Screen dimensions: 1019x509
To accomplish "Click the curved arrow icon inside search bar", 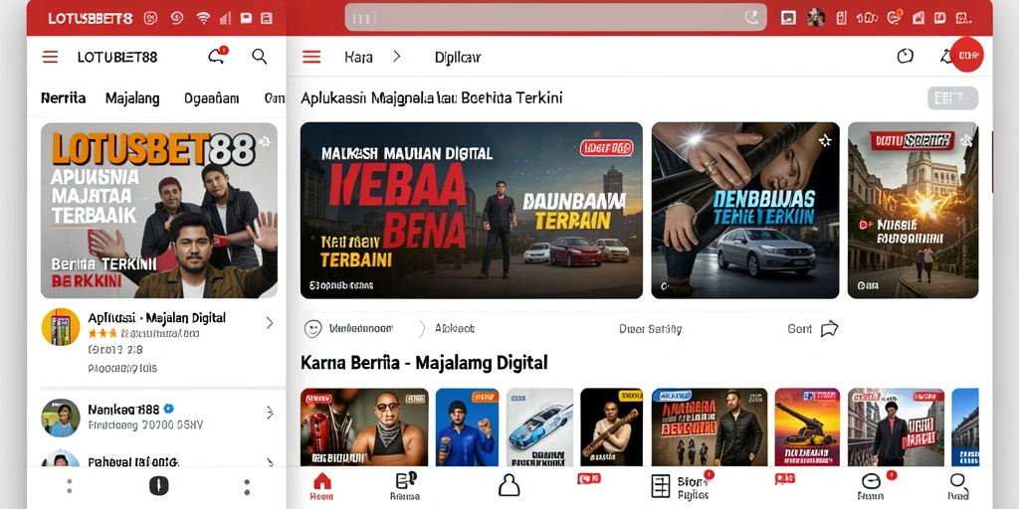I will (751, 18).
